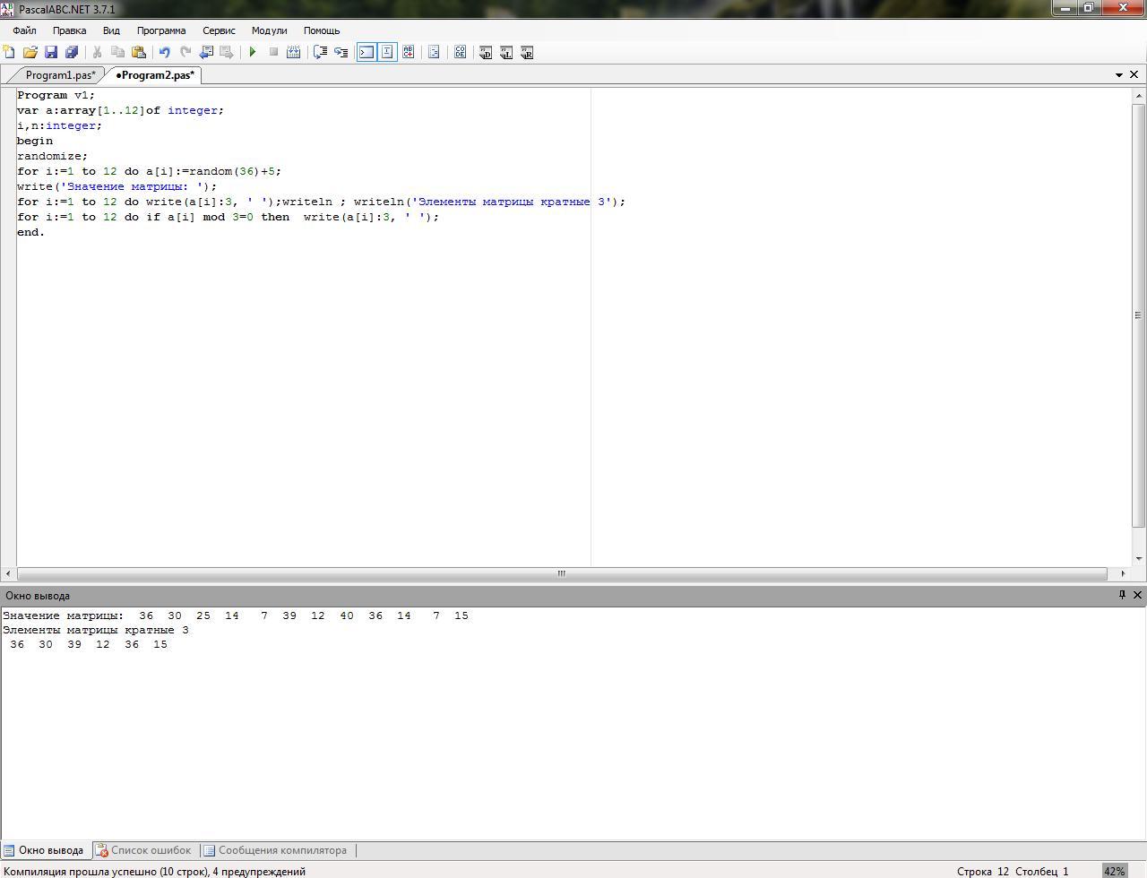Open the Программа menu
Image resolution: width=1147 pixels, height=878 pixels.
[161, 30]
